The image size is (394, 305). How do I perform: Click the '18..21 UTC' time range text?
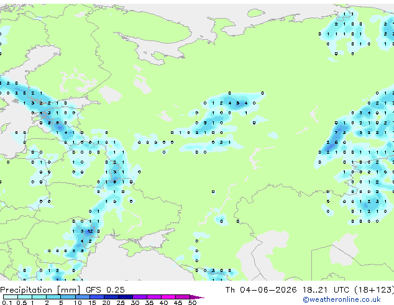(x=326, y=290)
